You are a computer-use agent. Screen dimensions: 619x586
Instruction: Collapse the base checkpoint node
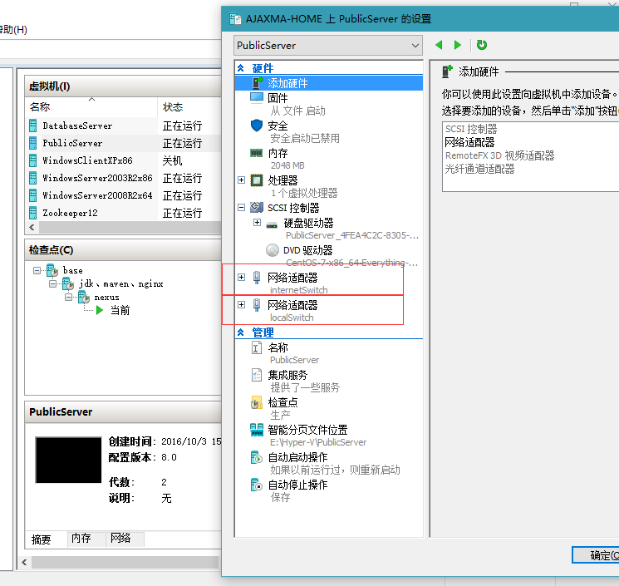tap(37, 270)
